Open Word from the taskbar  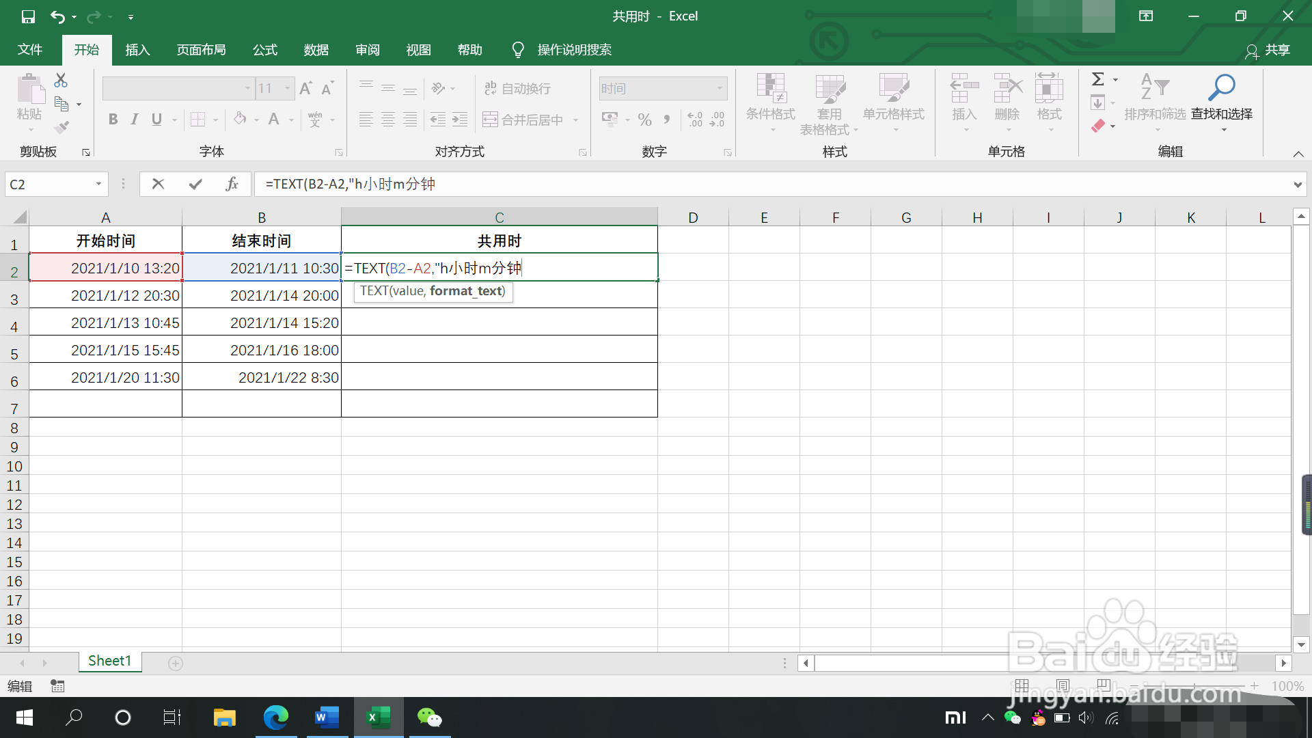[327, 717]
